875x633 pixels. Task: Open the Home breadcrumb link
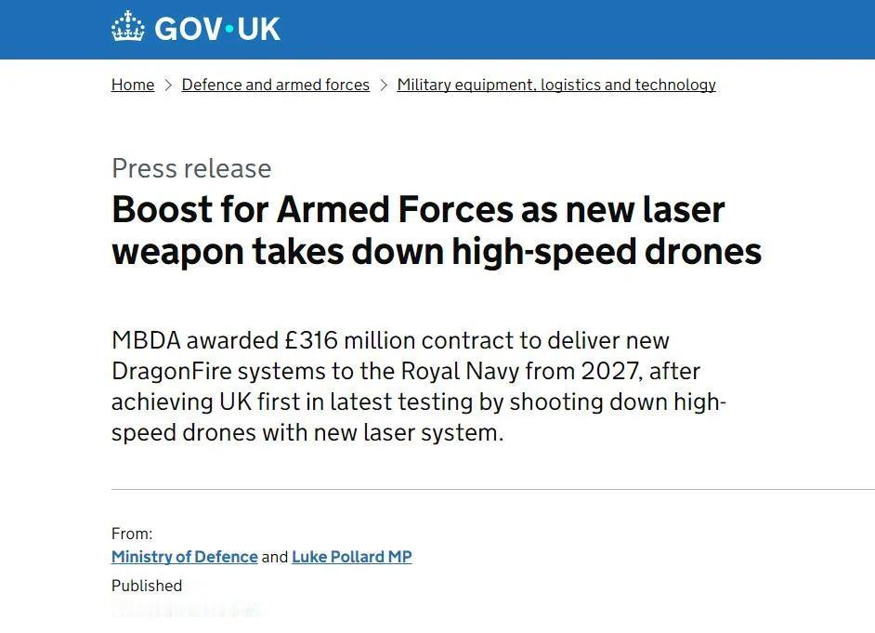point(132,85)
